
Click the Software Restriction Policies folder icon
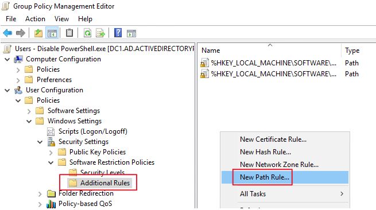point(62,162)
